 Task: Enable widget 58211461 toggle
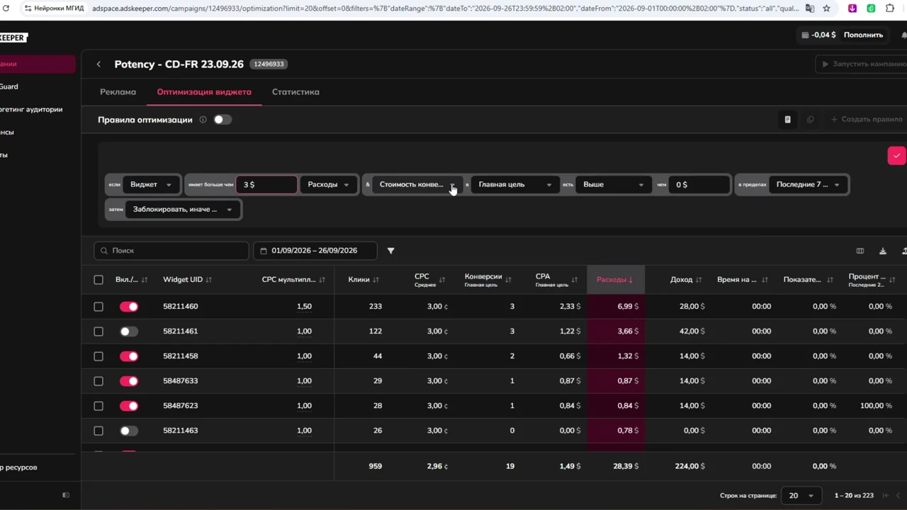tap(129, 331)
